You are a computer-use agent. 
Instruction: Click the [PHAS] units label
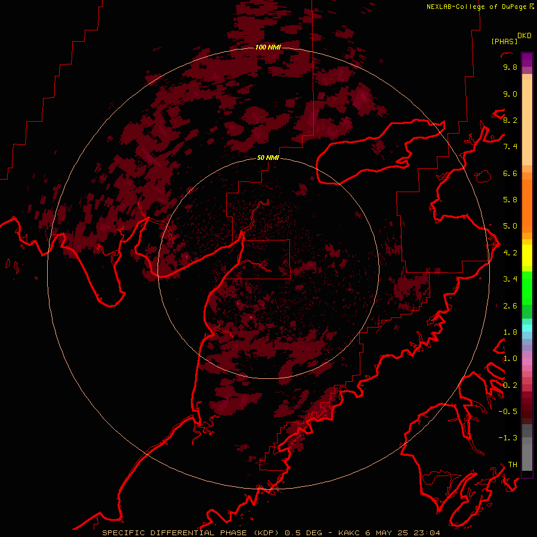click(x=504, y=42)
